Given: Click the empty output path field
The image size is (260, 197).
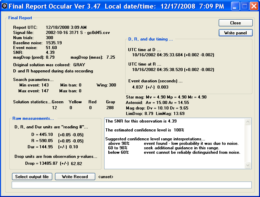Looking at the screenshot, I should (132, 185).
